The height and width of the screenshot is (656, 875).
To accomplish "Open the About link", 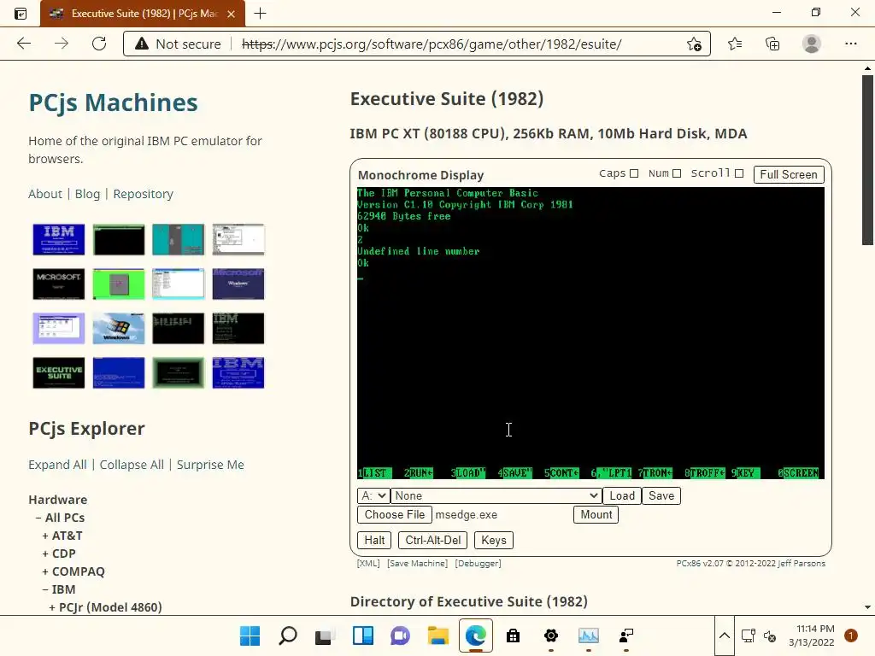I will click(x=45, y=194).
